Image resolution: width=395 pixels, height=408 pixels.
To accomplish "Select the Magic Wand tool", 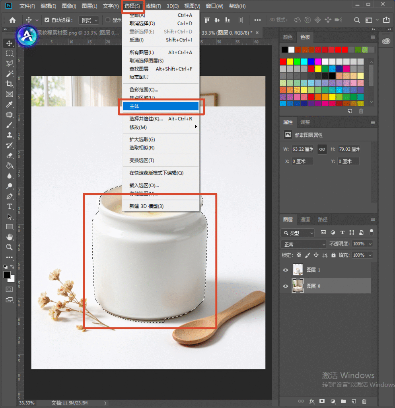I will pyautogui.click(x=10, y=74).
